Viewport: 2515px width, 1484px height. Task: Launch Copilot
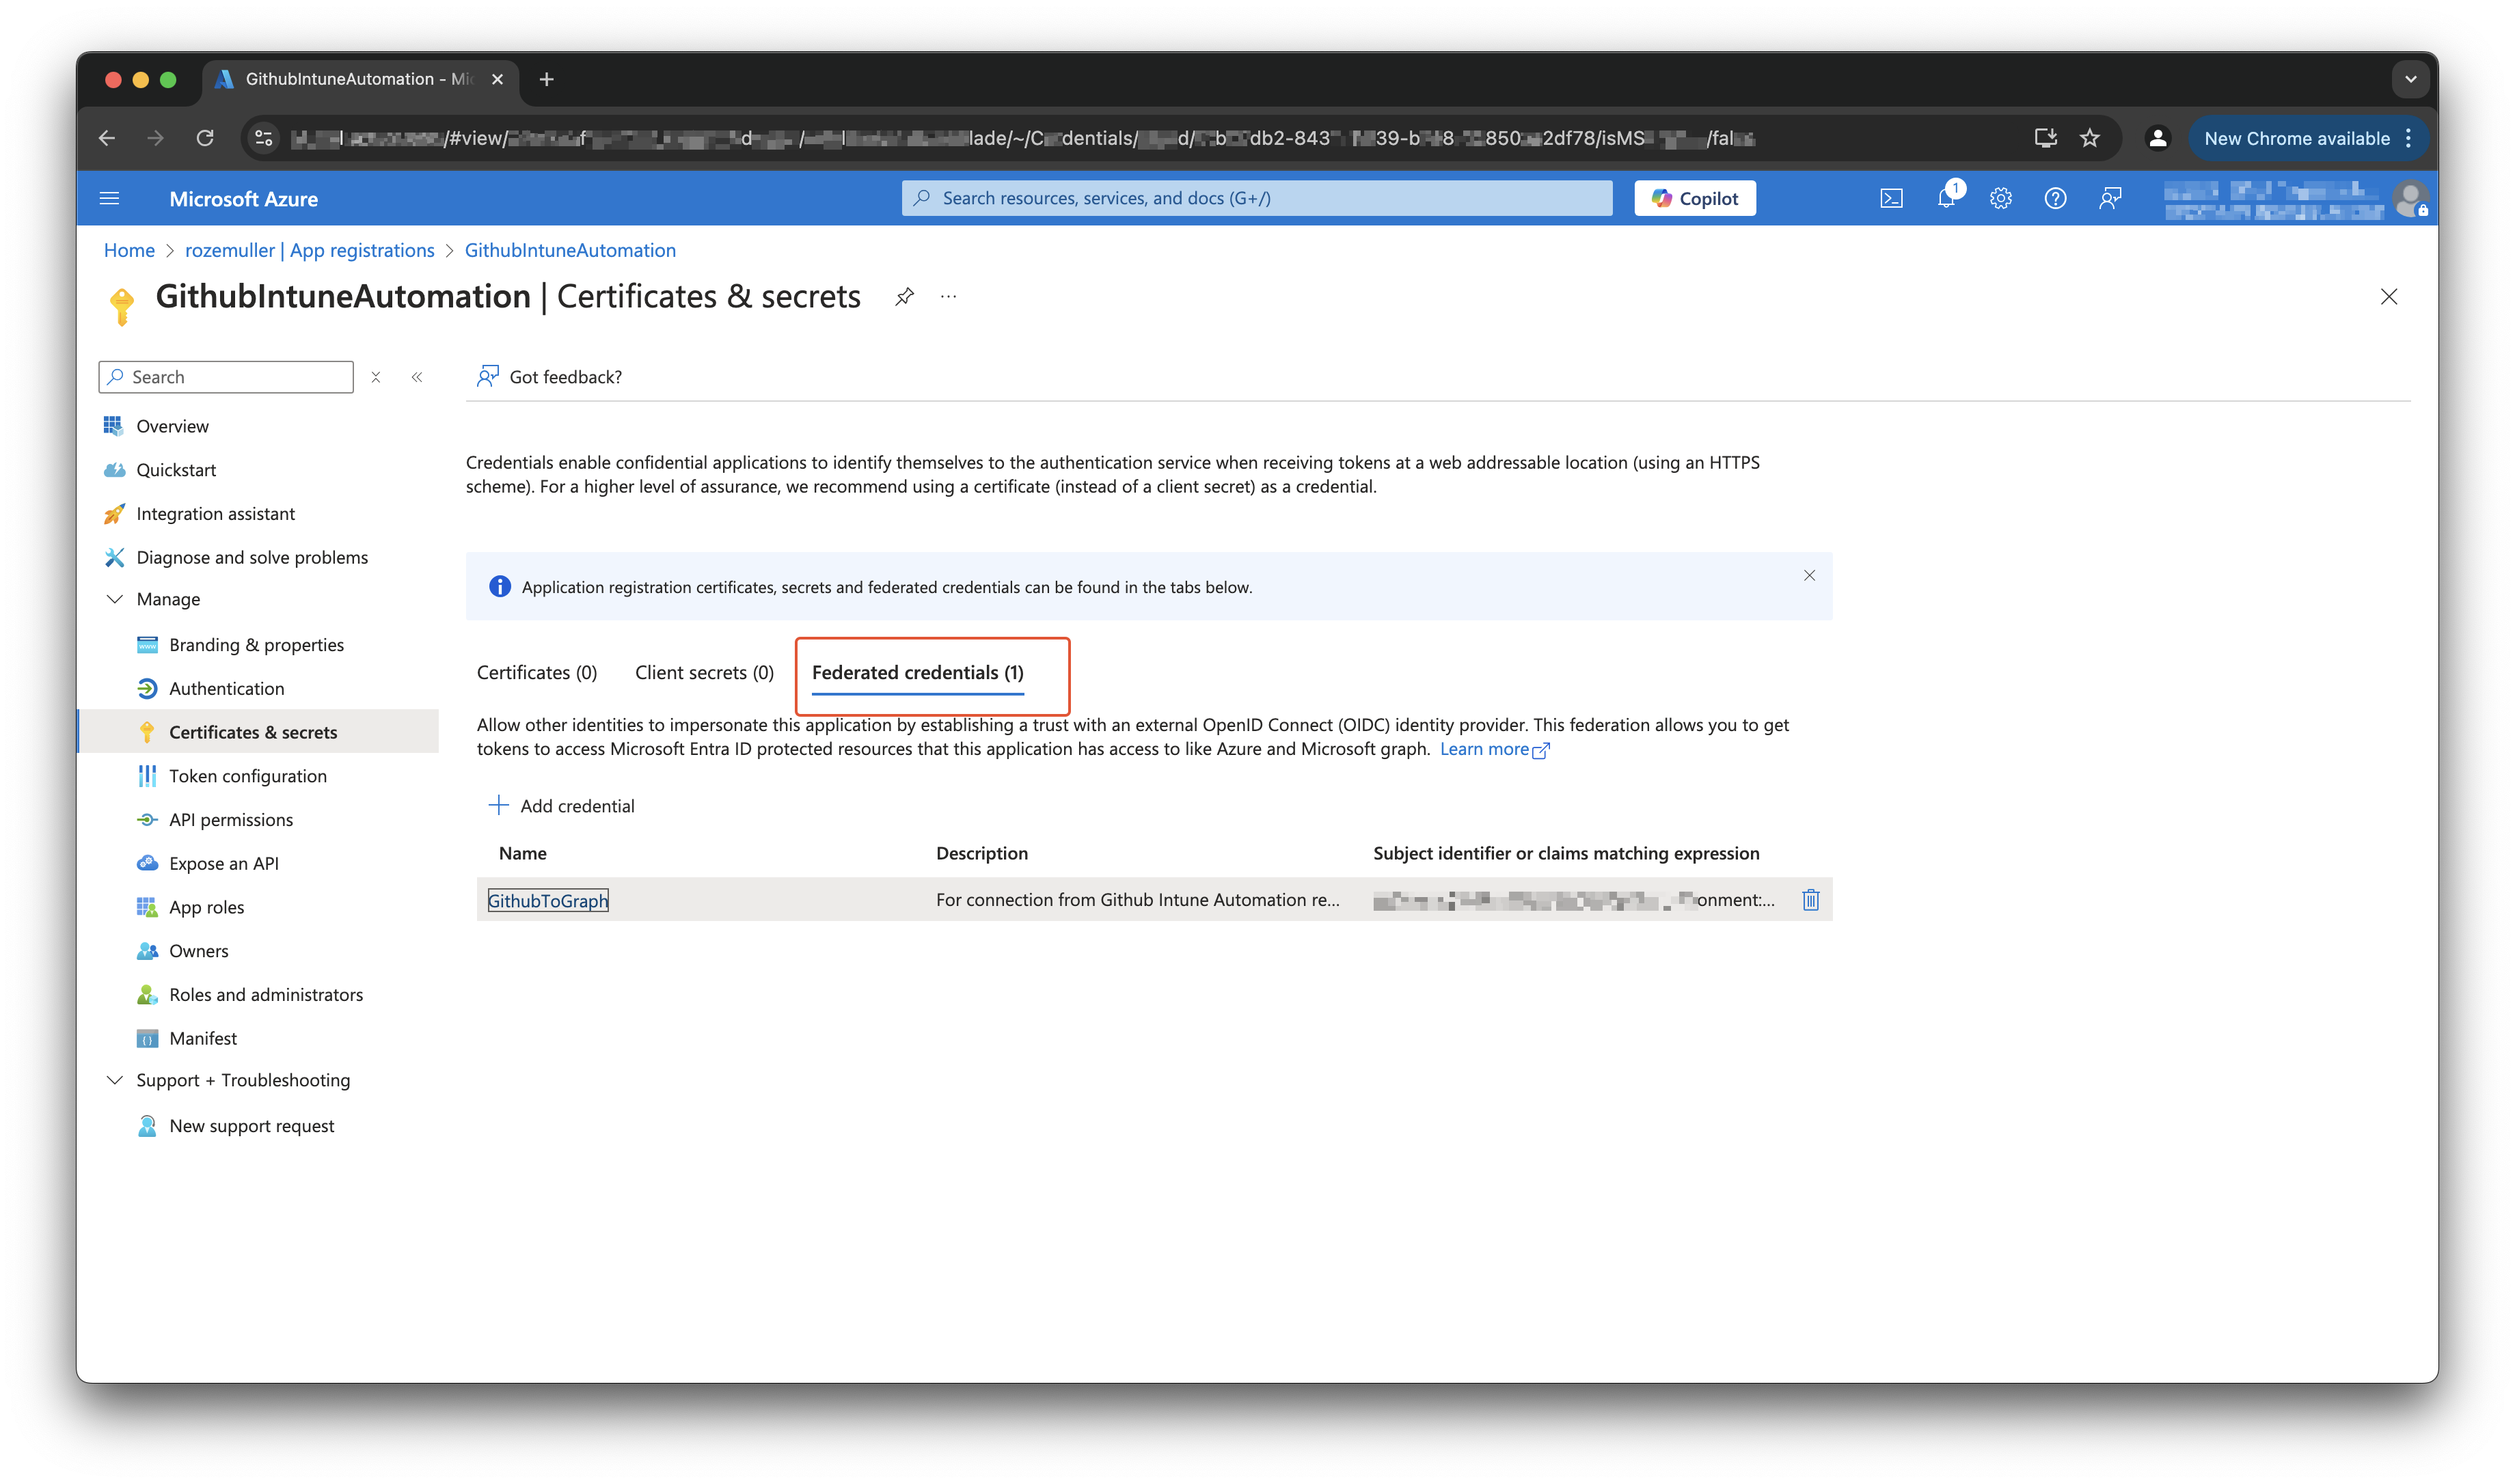(x=1694, y=198)
